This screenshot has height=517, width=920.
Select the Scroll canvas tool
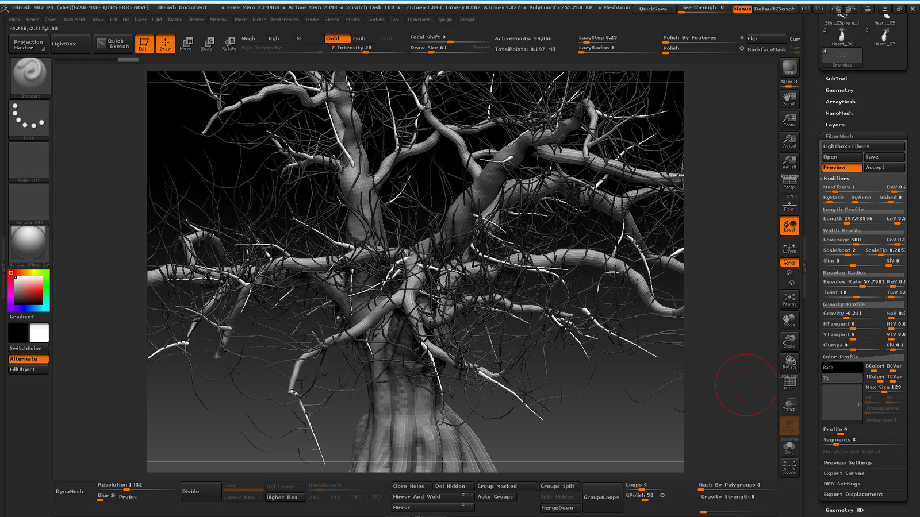pyautogui.click(x=789, y=99)
